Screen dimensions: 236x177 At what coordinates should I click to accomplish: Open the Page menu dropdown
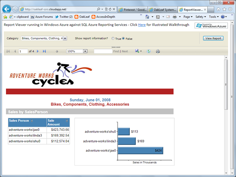pyautogui.click(x=188, y=17)
